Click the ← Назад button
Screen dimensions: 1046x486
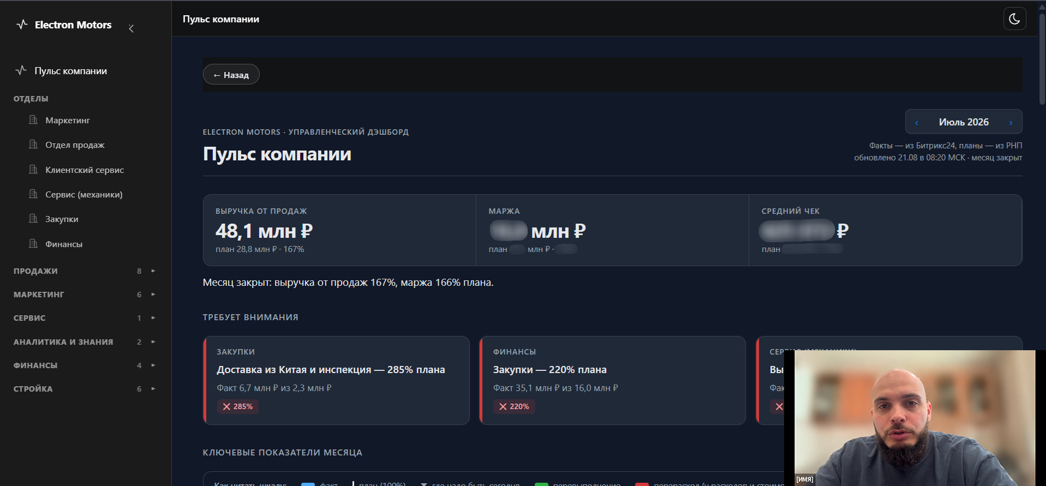pyautogui.click(x=231, y=75)
